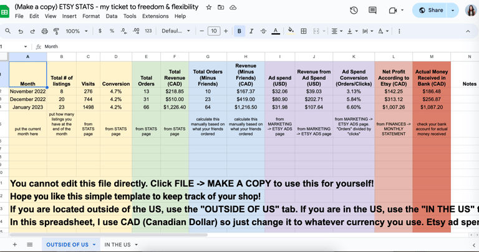The image size is (479, 252).
Task: Star this spreadsheet
Action: (209, 7)
